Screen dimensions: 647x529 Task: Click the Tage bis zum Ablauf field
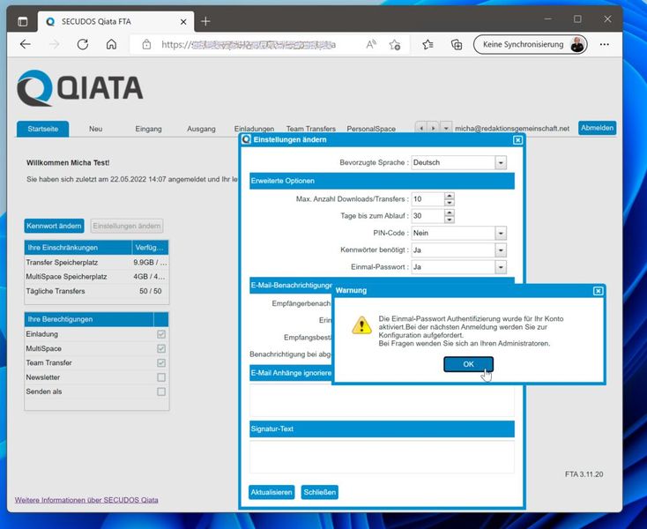tap(428, 216)
